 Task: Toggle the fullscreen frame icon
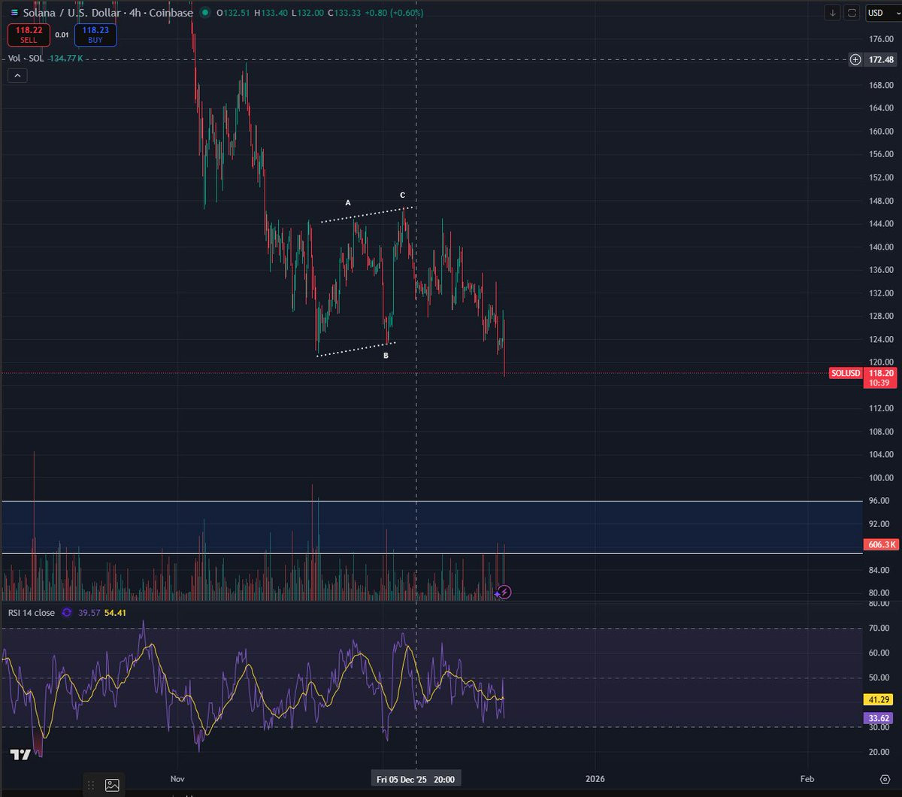pyautogui.click(x=852, y=13)
